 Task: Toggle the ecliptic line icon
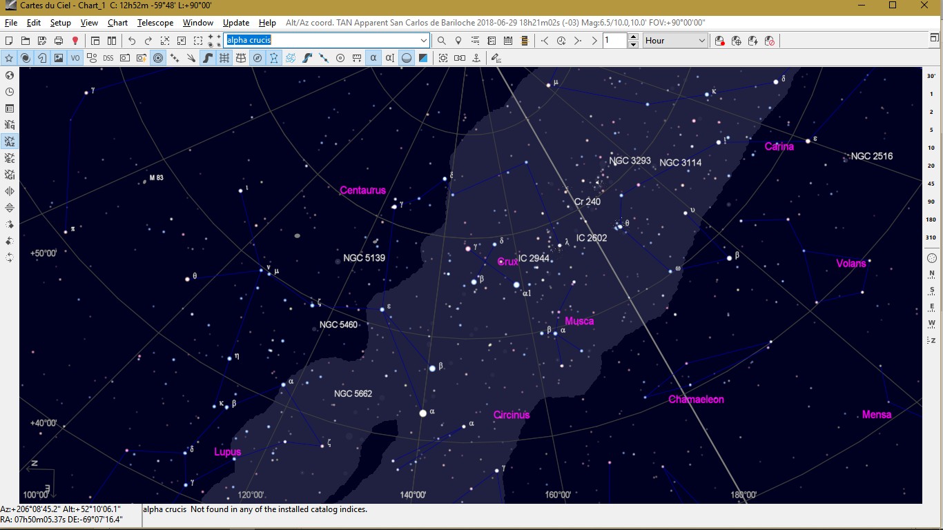324,58
